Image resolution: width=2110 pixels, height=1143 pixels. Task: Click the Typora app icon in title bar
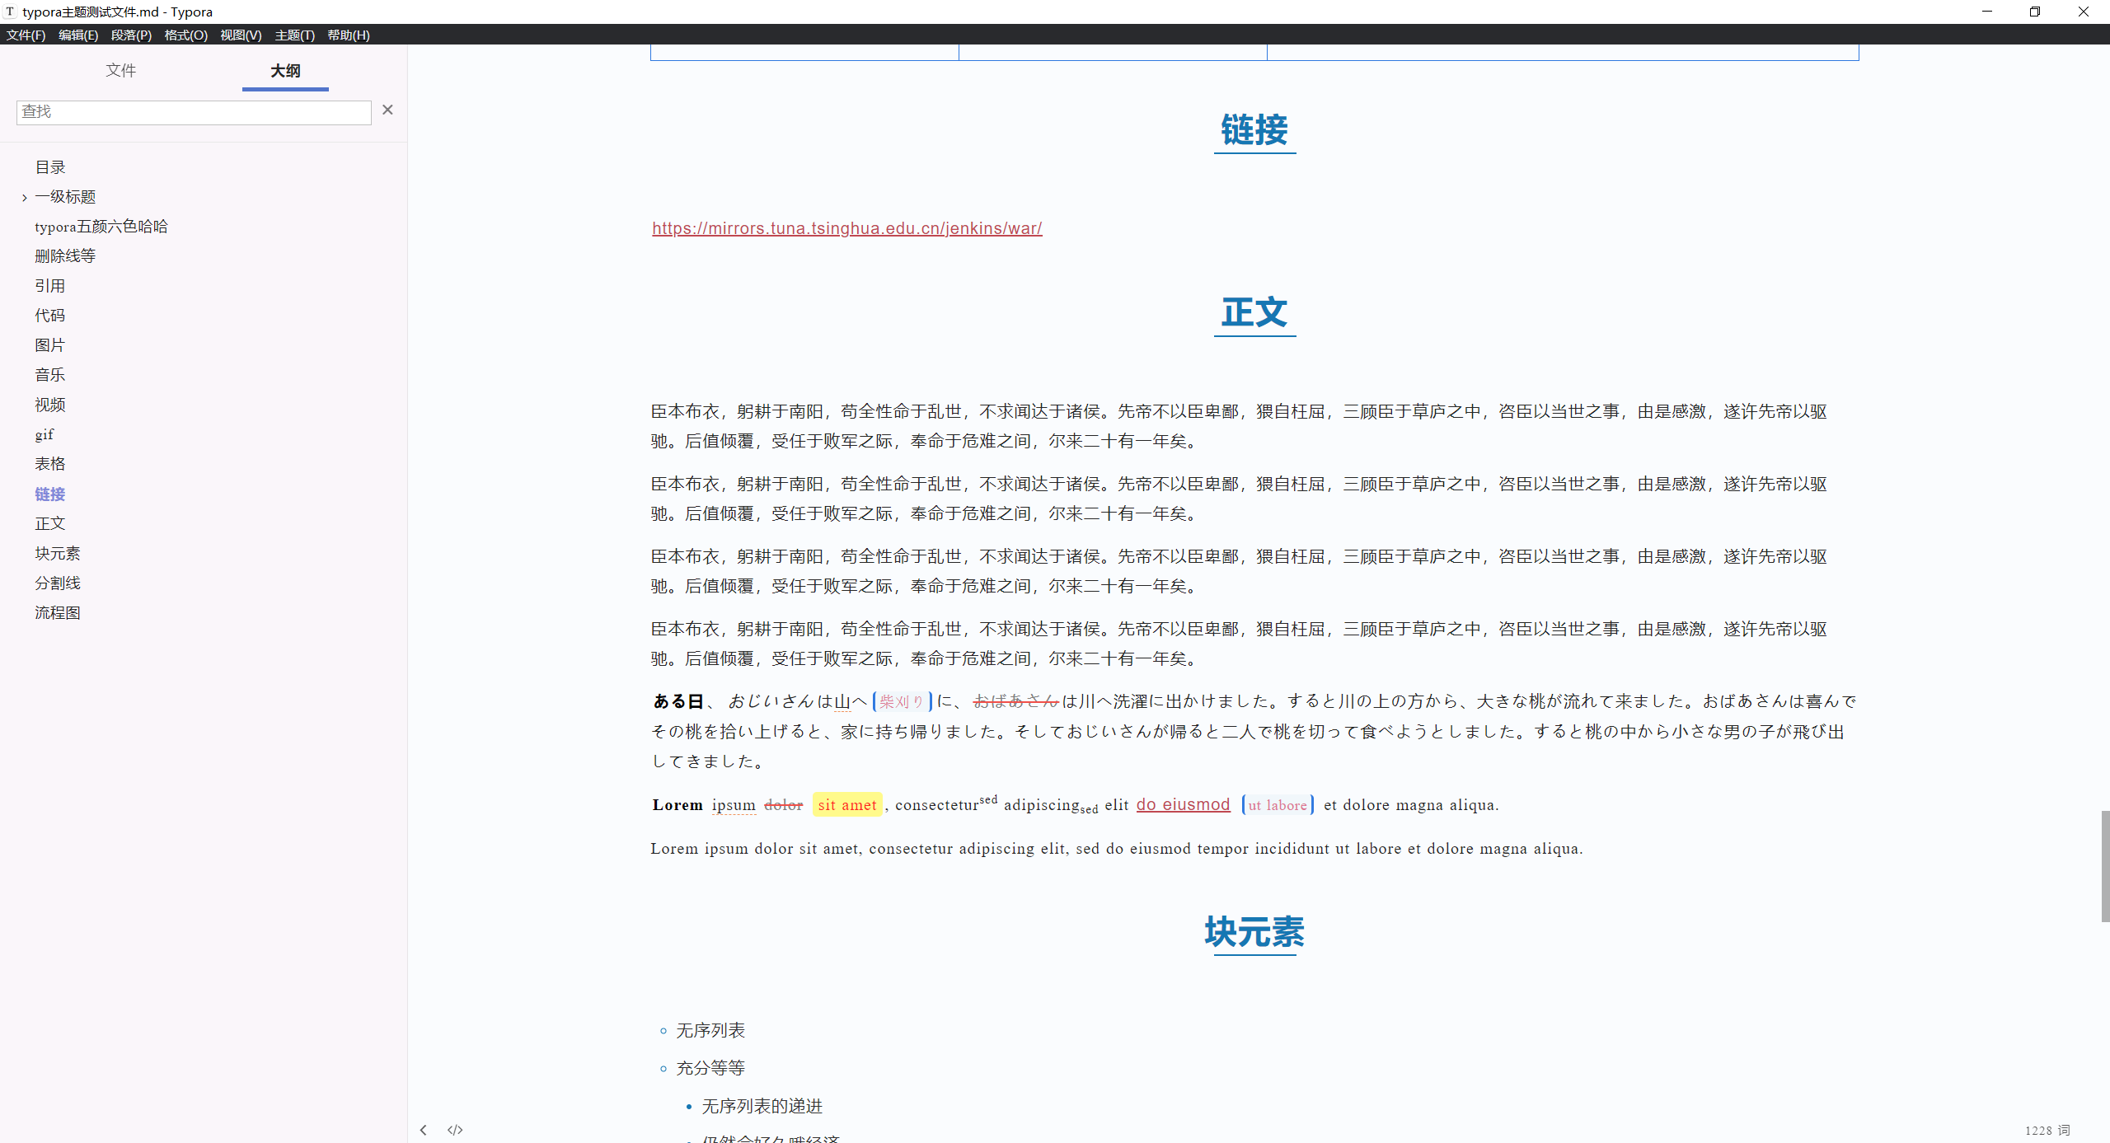(10, 12)
